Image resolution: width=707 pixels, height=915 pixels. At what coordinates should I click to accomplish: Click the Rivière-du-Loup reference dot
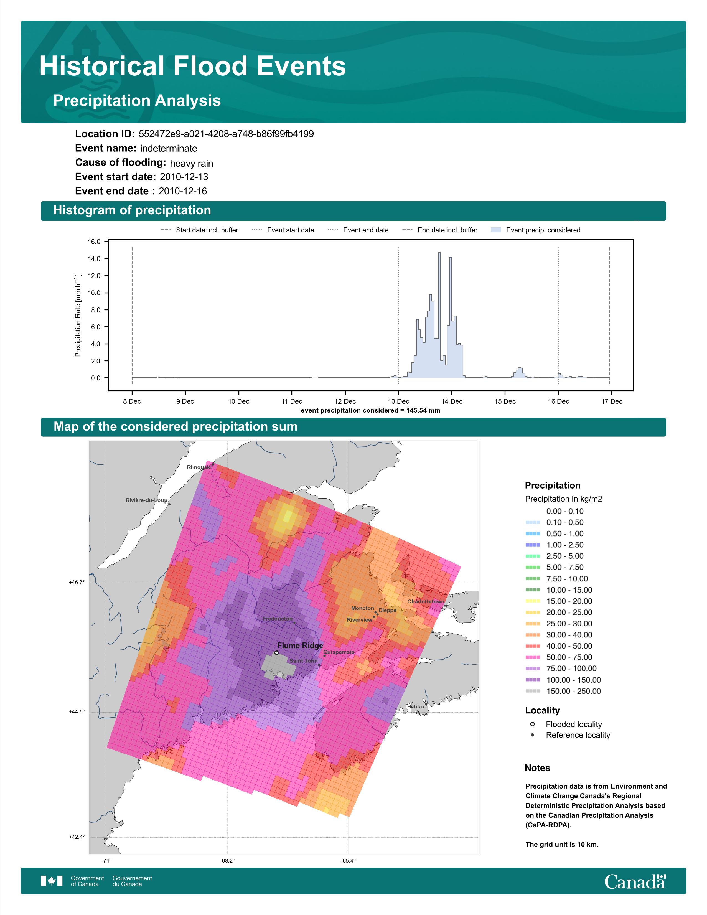[x=169, y=504]
